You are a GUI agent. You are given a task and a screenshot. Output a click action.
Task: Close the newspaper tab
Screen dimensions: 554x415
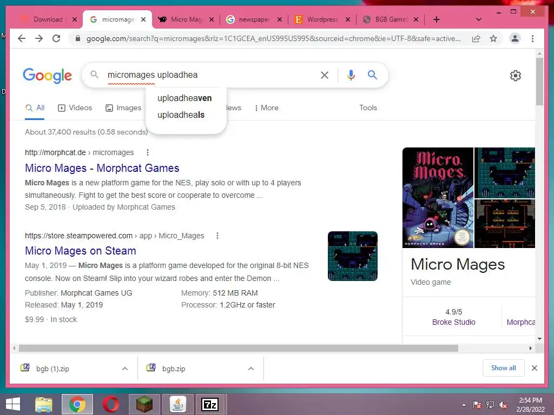click(x=280, y=19)
